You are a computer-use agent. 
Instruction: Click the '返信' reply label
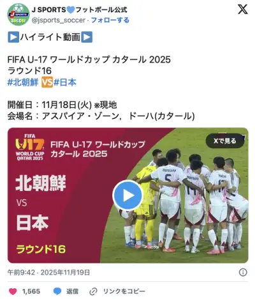(72, 291)
